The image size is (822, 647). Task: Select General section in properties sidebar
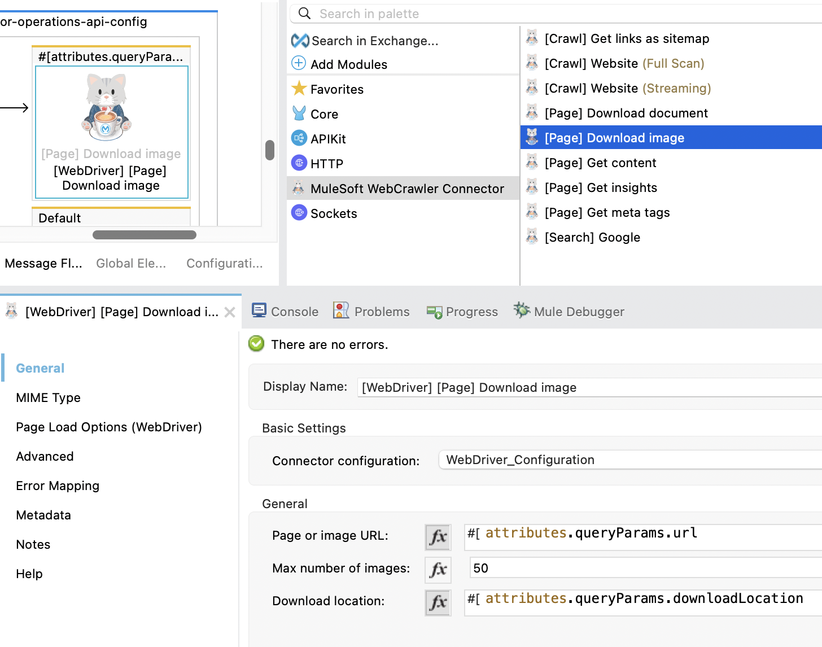[x=40, y=368]
